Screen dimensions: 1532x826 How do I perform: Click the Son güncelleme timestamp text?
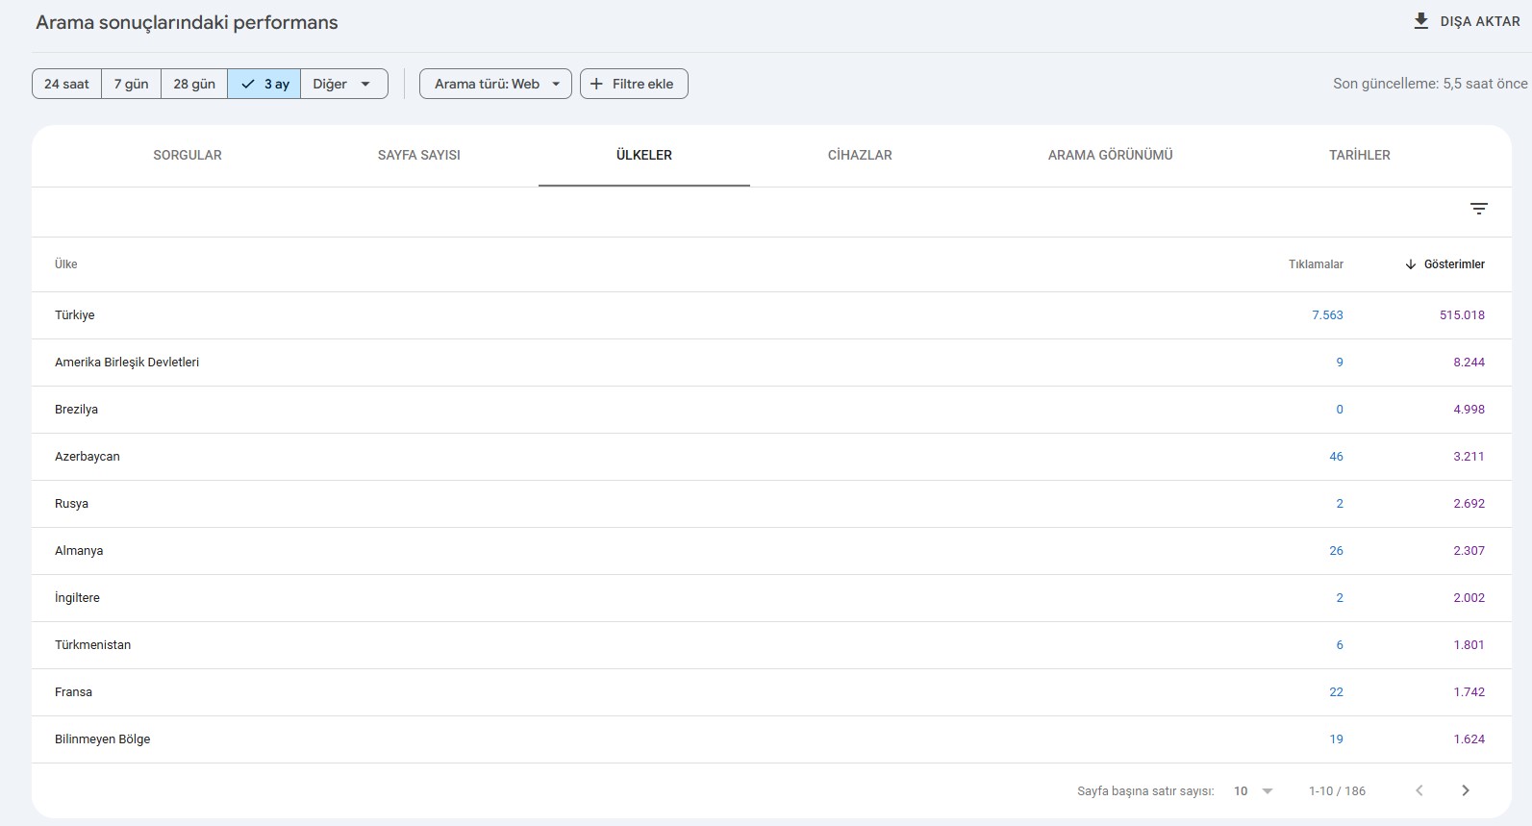coord(1430,84)
